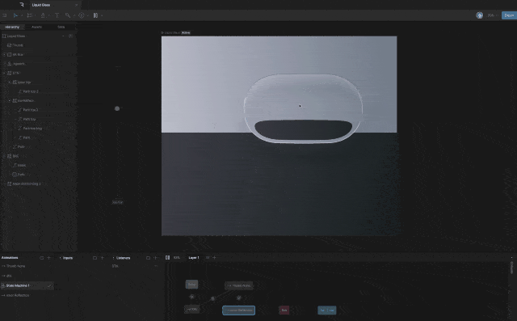Choose the Artboard frame tool
The image size is (517, 321).
[29, 15]
